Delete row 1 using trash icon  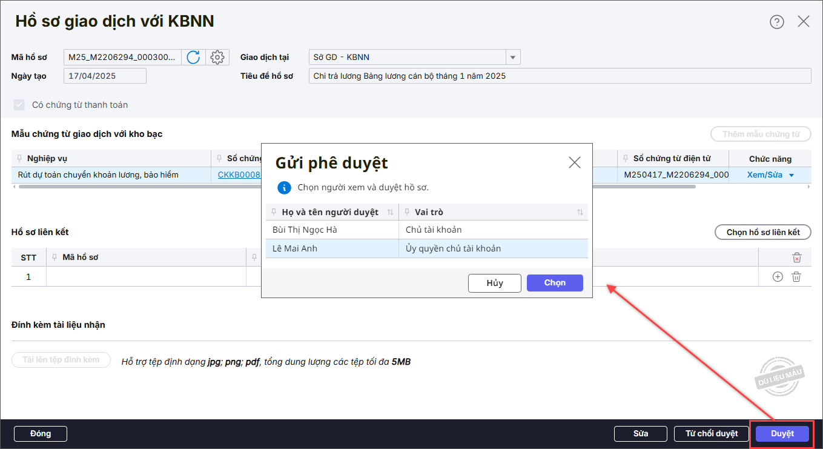coord(796,277)
